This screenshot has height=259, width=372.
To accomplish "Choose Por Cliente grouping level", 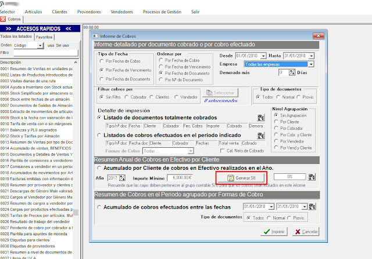I will pos(276,122).
